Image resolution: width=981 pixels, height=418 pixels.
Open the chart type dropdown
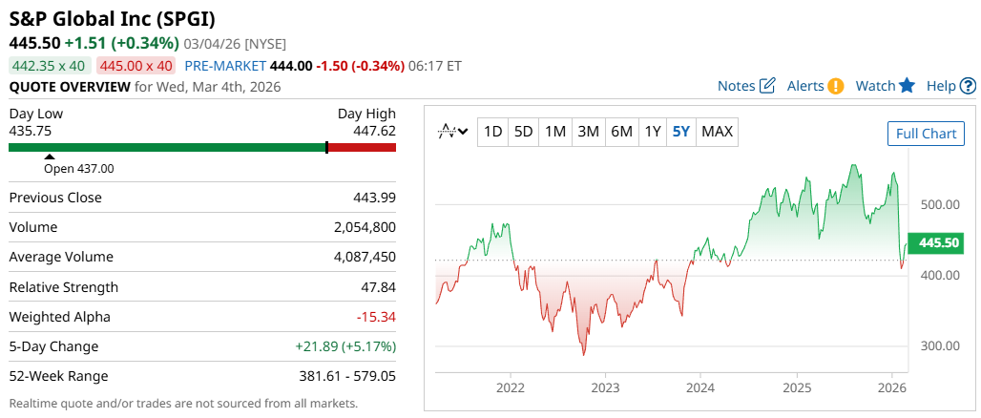tap(452, 132)
